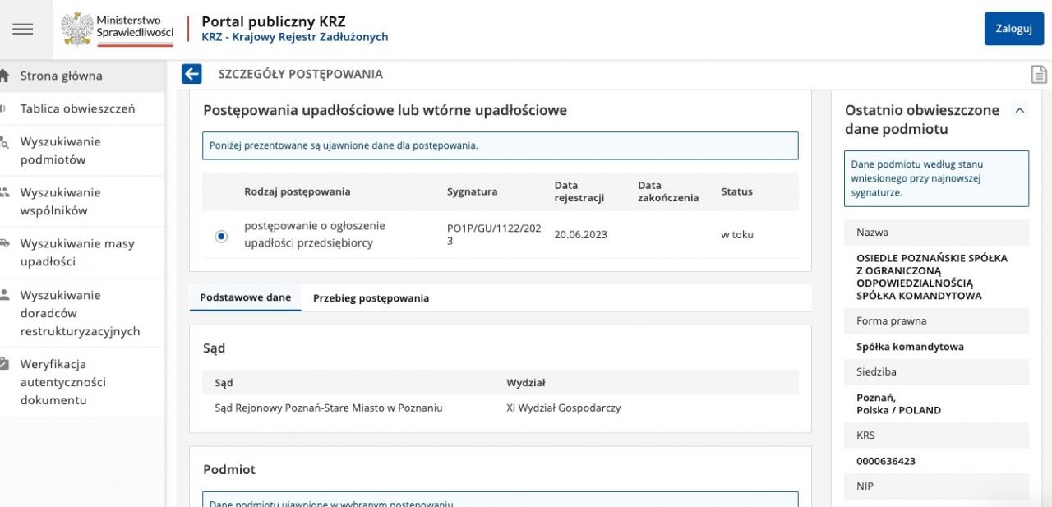Click the home icon beside Strona główna

click(4, 76)
